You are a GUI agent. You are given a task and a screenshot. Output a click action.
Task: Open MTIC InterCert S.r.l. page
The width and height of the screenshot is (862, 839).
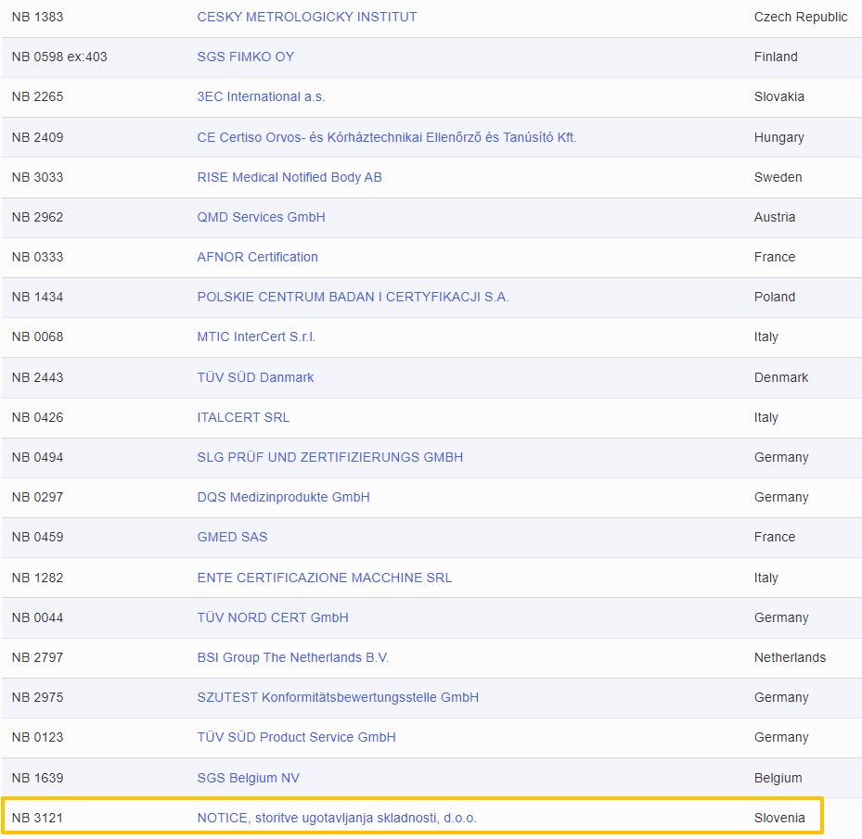(256, 337)
